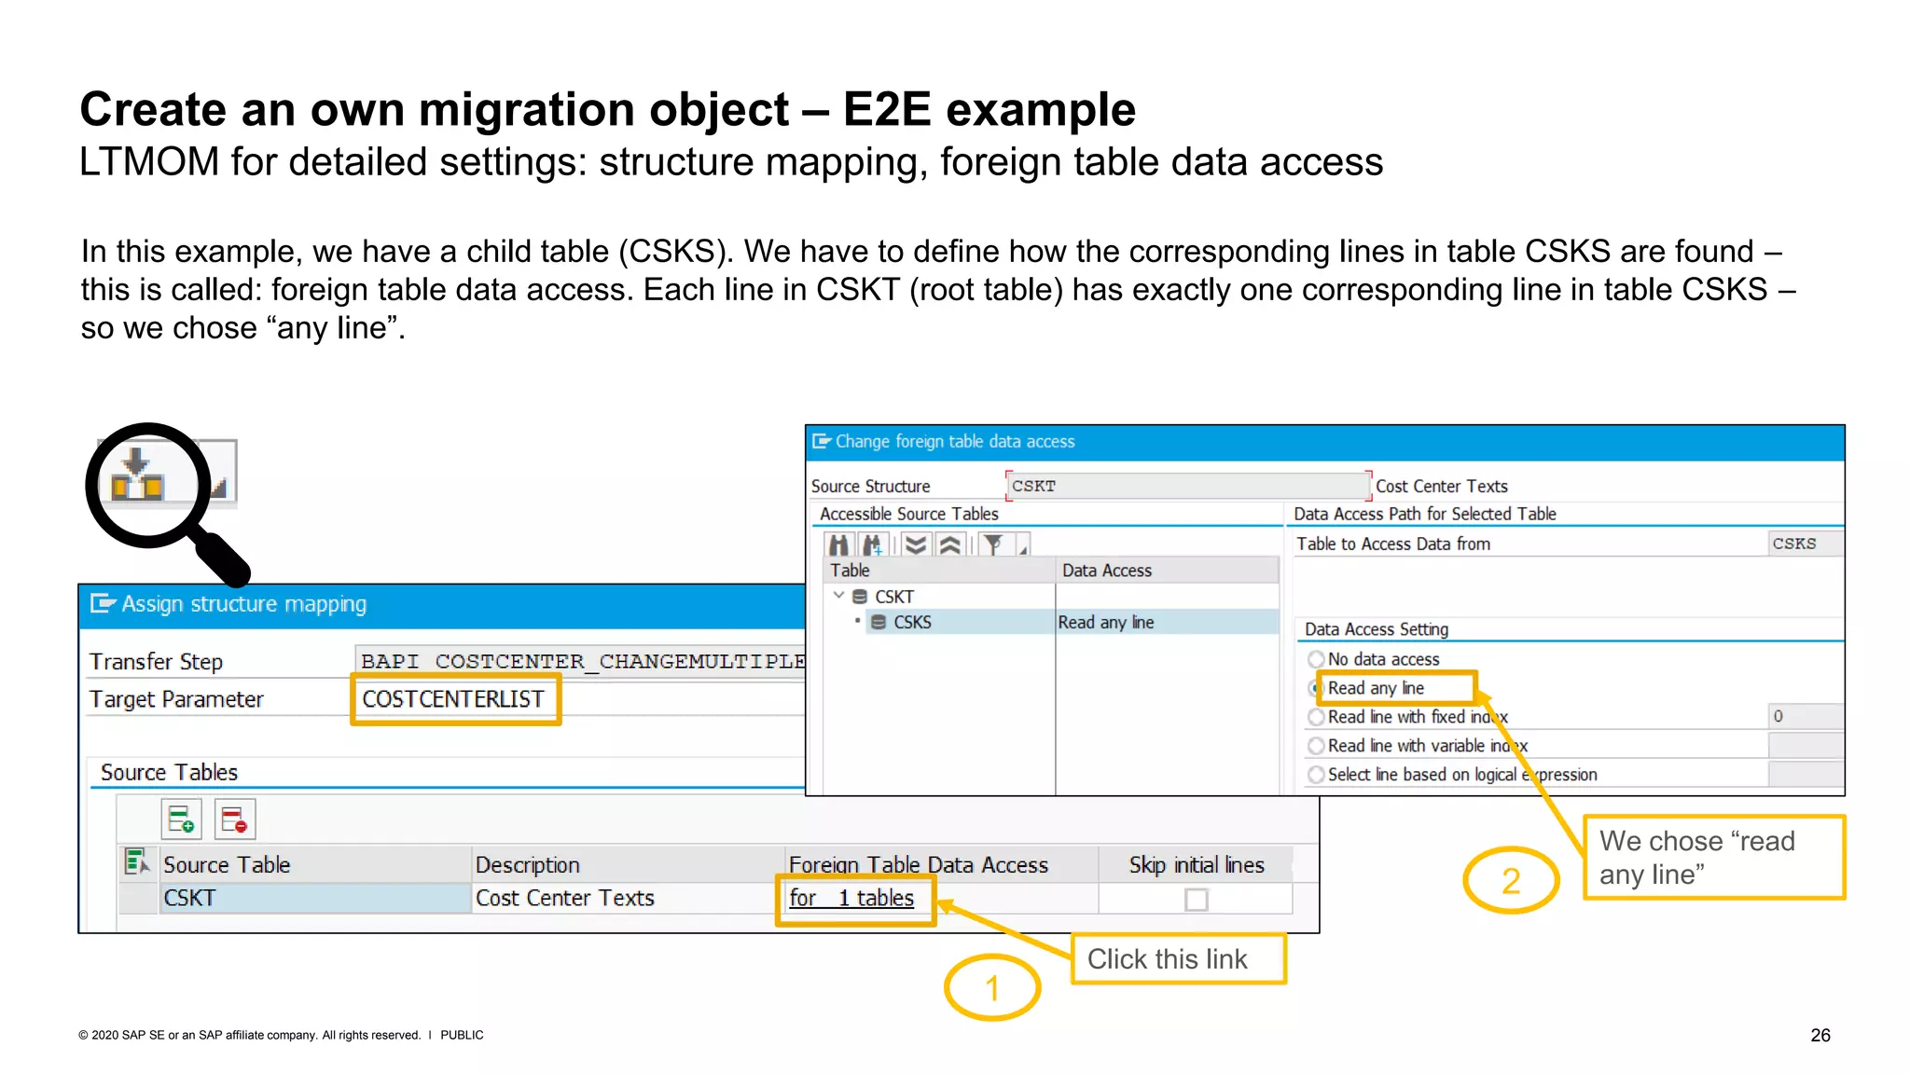Select No data access radio button

coord(1316,660)
